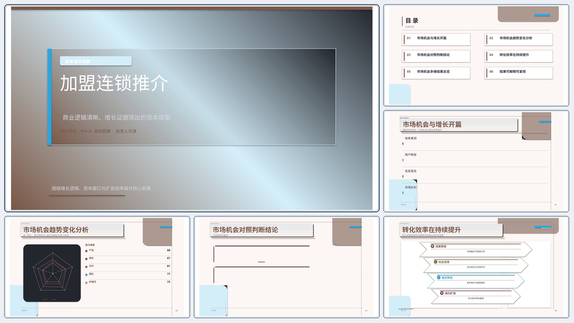Click the legend dot next to 交付
The image size is (574, 323).
pos(86,267)
